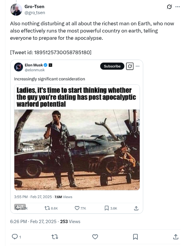Open Elon Musk's avatar in the quoted tweet

(18, 67)
